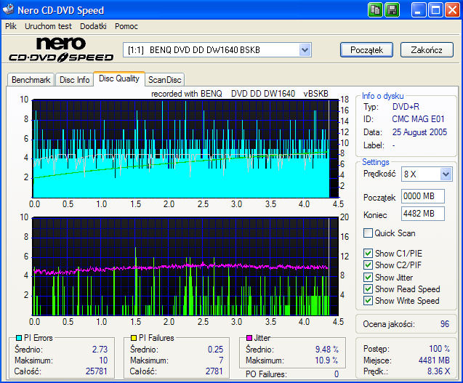Enable the Quick Scan checkbox
The image size is (463, 383).
coord(368,233)
